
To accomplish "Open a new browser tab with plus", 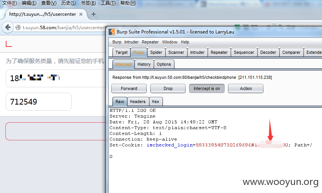I will 94,14.
